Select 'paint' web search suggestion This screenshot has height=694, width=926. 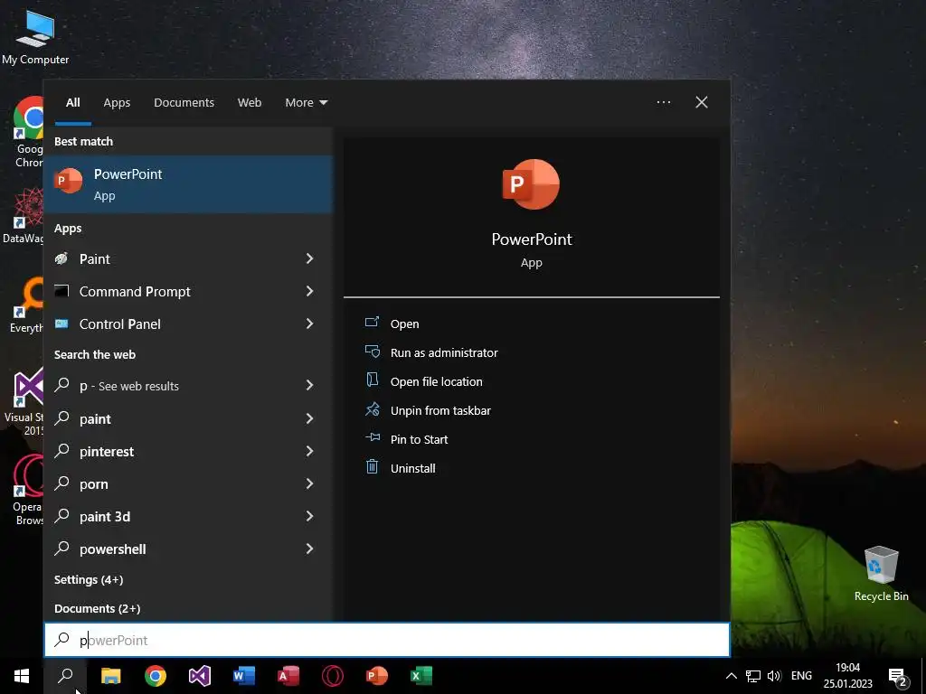(x=95, y=419)
